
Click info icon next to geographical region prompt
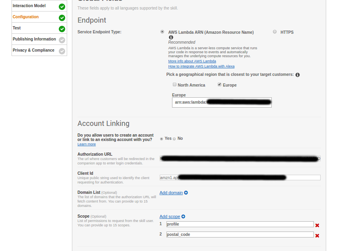(298, 75)
